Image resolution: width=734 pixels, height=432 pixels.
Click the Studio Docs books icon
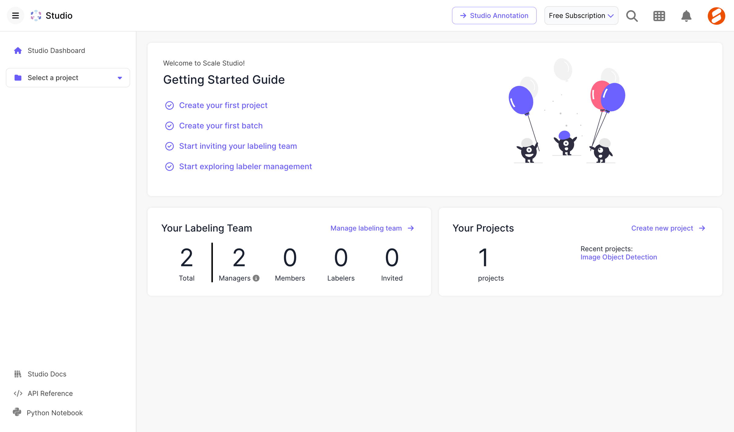coord(18,374)
